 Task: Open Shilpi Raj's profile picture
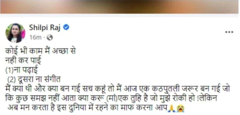click(15, 33)
